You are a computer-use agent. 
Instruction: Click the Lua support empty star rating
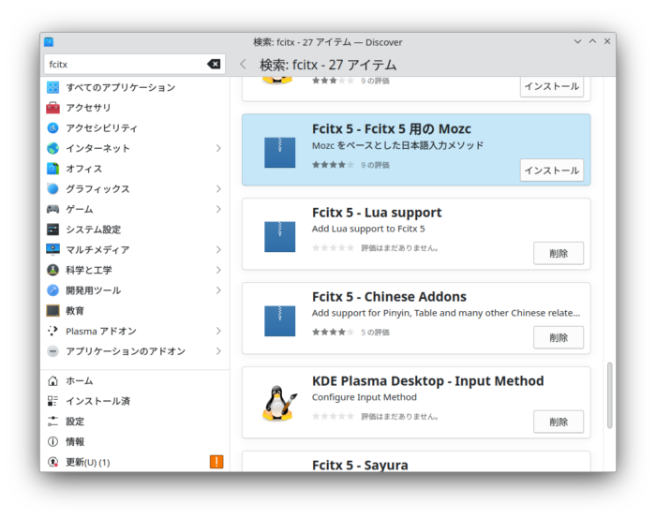[x=333, y=248]
